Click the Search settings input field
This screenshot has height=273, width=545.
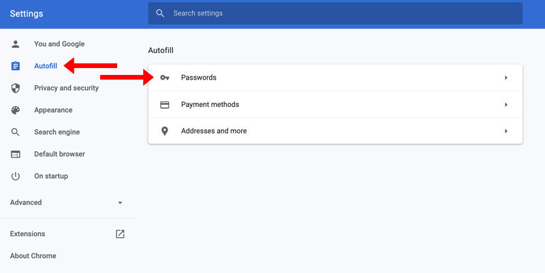tap(335, 13)
